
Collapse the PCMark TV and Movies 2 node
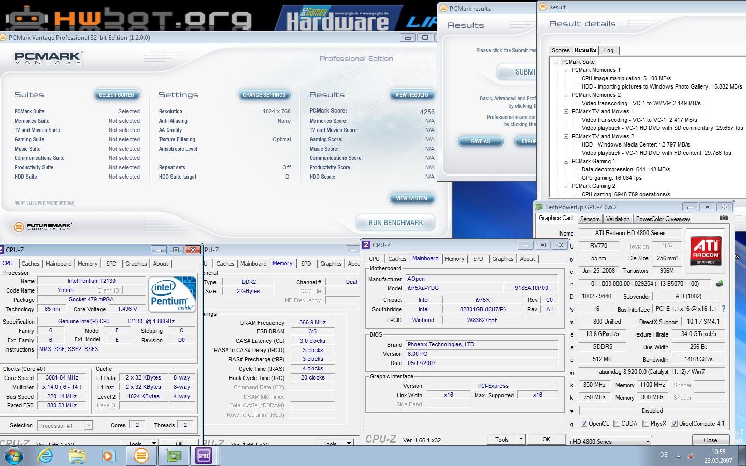click(566, 136)
